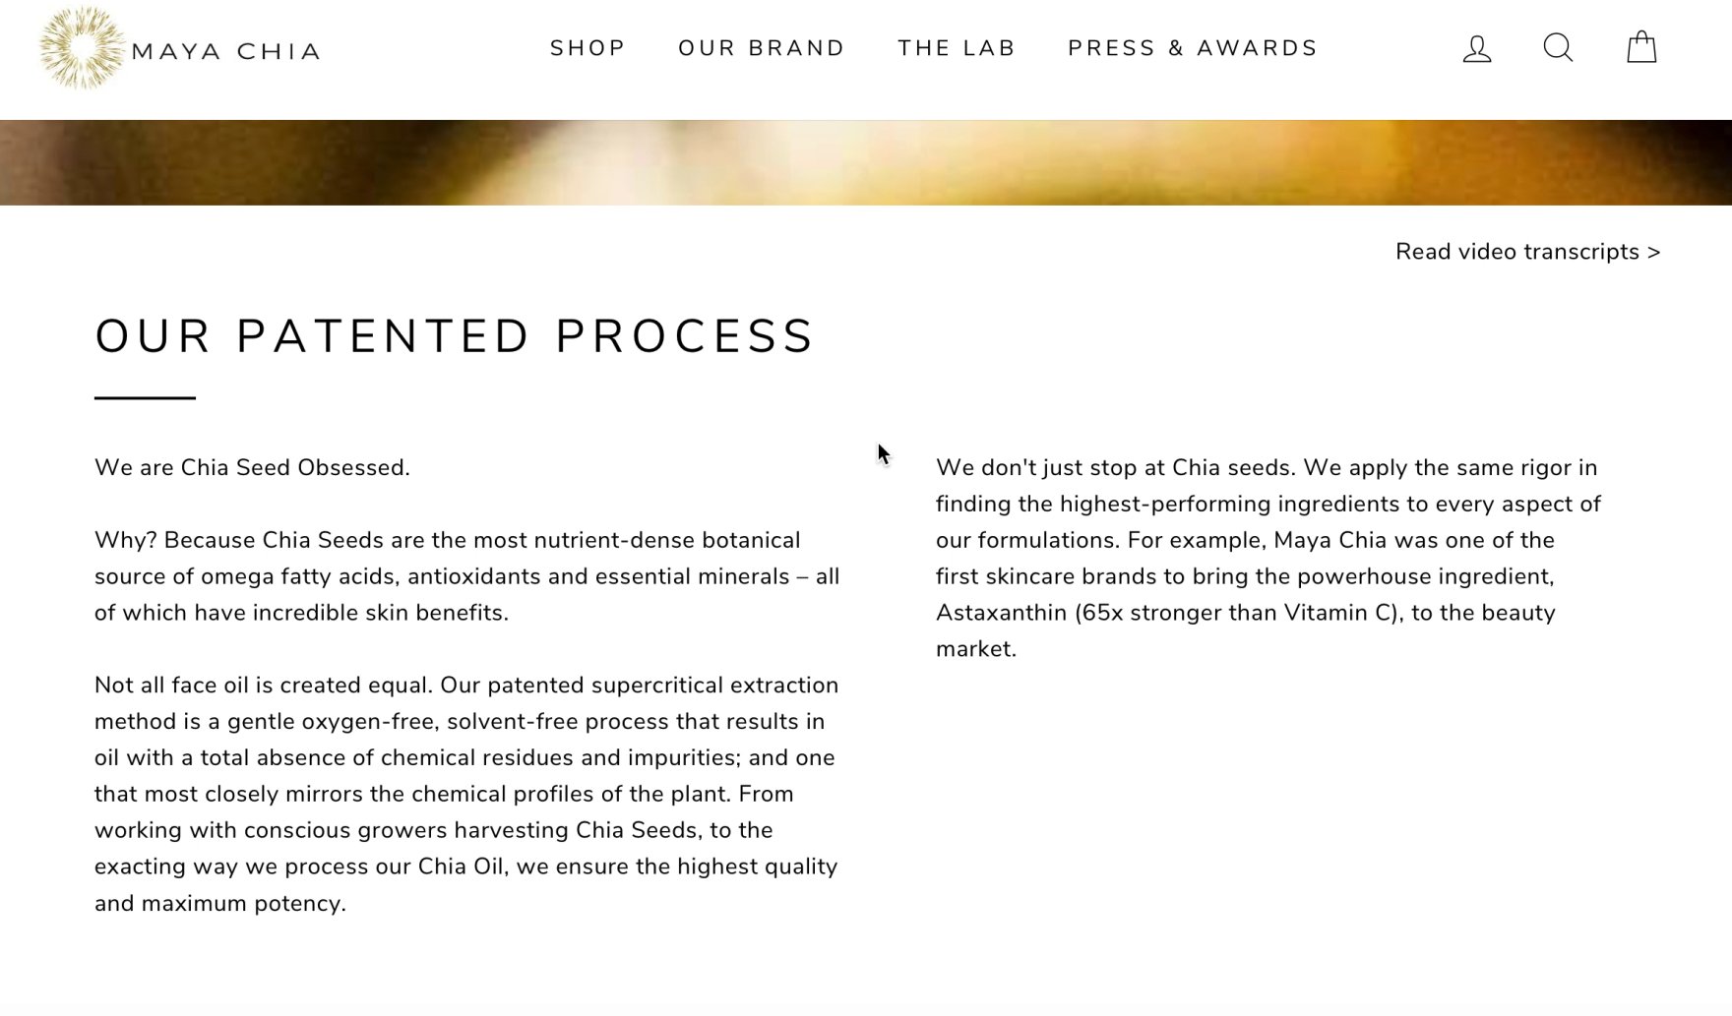
Task: Click the Maya Chia sunburst logo
Action: pos(81,47)
